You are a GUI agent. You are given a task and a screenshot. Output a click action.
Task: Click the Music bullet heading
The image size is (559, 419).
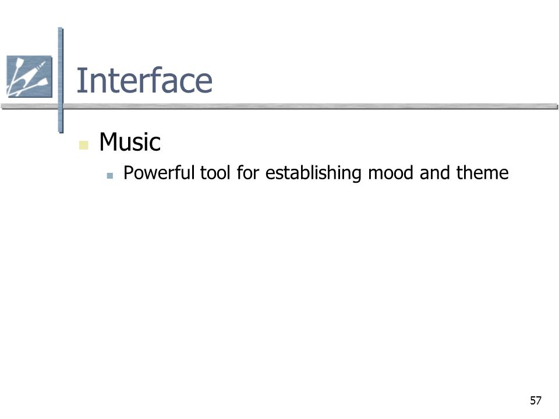[x=130, y=142]
